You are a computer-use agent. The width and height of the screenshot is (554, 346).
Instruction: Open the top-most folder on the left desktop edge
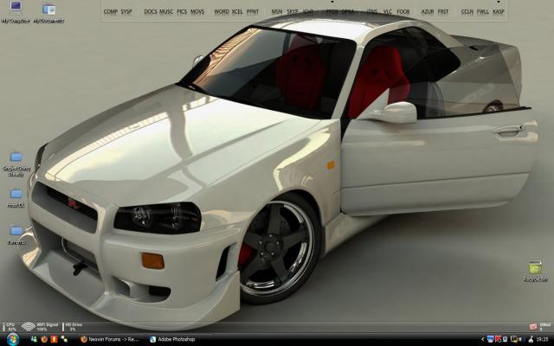[16, 163]
